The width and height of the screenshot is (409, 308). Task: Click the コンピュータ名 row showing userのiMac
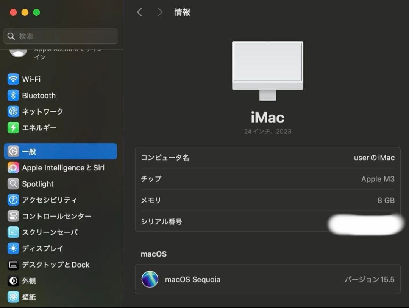point(268,158)
